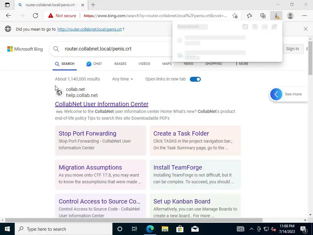313x235 pixels.
Task: Click the muted volume tray icon
Action: [x=273, y=229]
